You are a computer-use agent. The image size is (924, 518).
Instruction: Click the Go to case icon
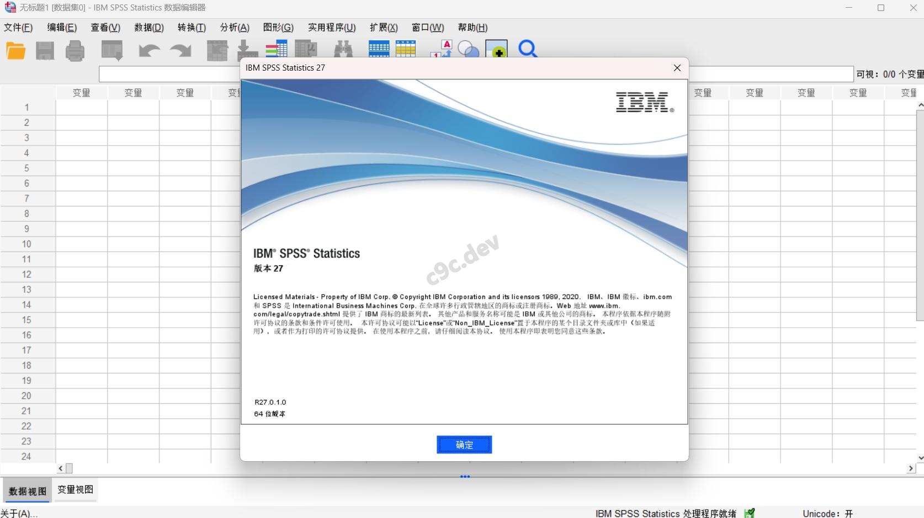(x=217, y=51)
